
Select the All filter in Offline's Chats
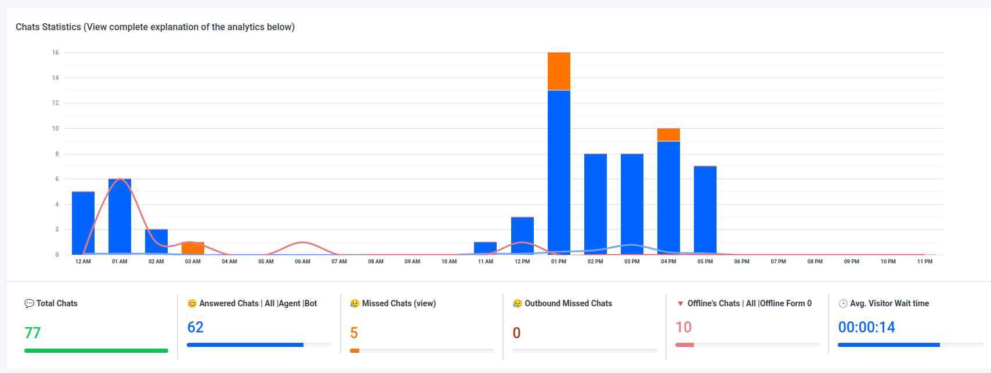click(x=751, y=303)
